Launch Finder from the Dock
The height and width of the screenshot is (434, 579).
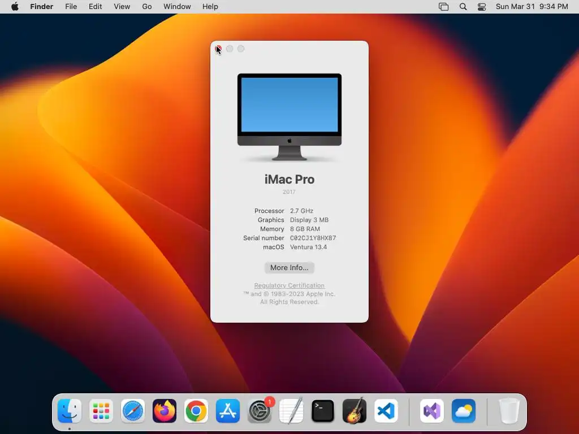point(70,411)
